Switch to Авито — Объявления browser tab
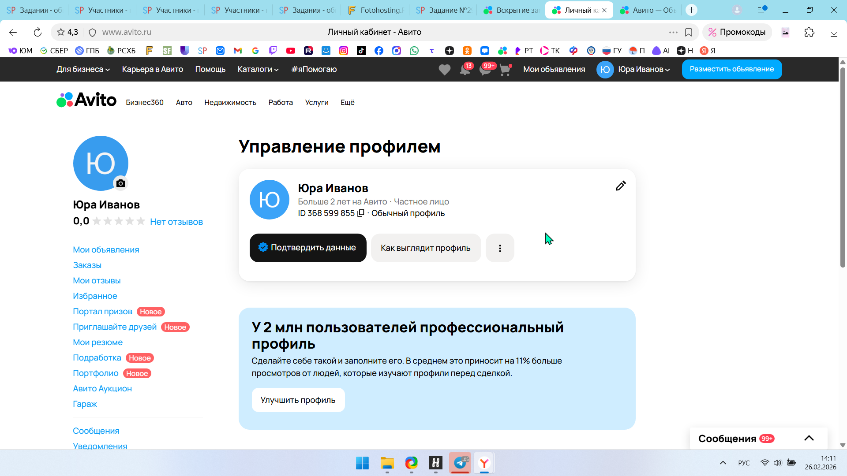Viewport: 847px width, 476px height. tap(648, 10)
